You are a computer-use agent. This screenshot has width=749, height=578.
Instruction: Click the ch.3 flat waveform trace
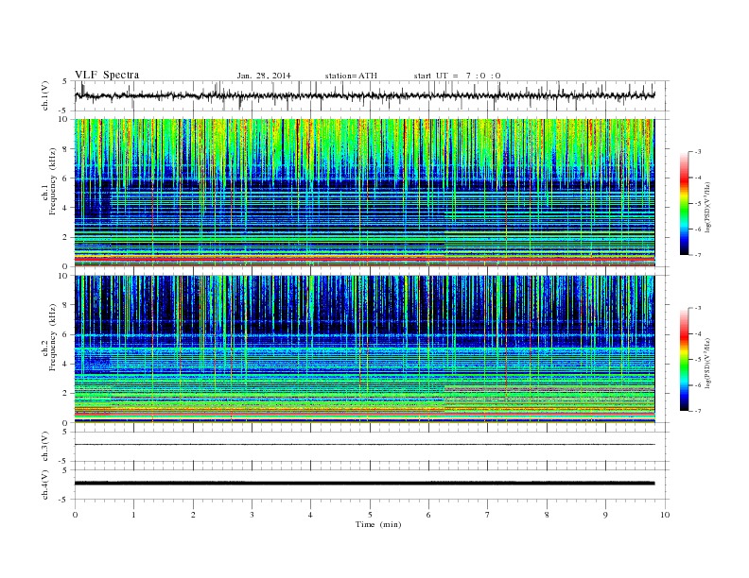(365, 445)
